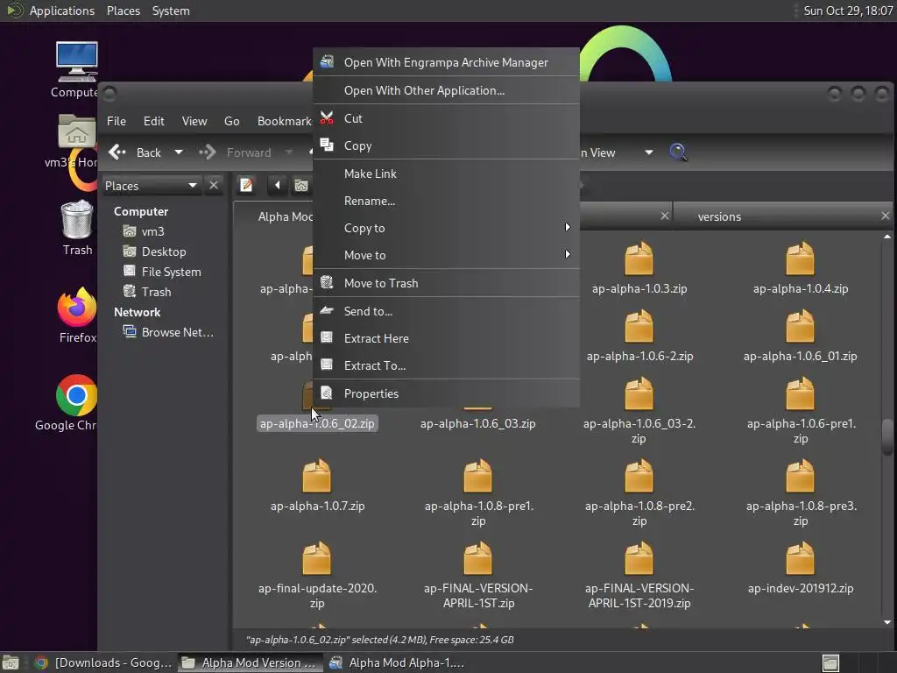Click the scissors Cut icon
897x673 pixels.
coord(327,118)
